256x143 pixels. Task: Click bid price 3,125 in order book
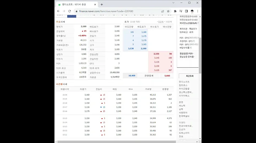pyautogui.click(x=156, y=70)
